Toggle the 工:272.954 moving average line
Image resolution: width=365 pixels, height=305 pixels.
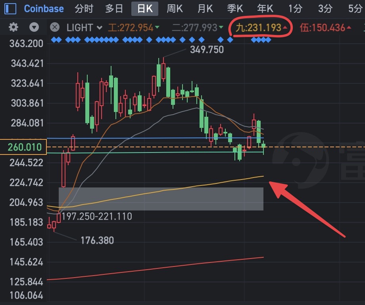[134, 28]
